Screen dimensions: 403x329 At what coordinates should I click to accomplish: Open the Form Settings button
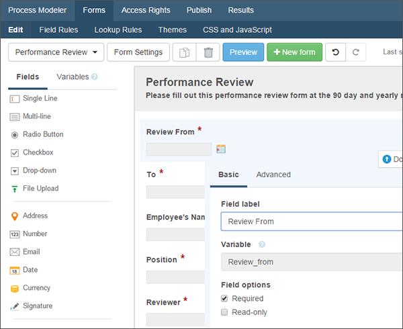click(138, 52)
